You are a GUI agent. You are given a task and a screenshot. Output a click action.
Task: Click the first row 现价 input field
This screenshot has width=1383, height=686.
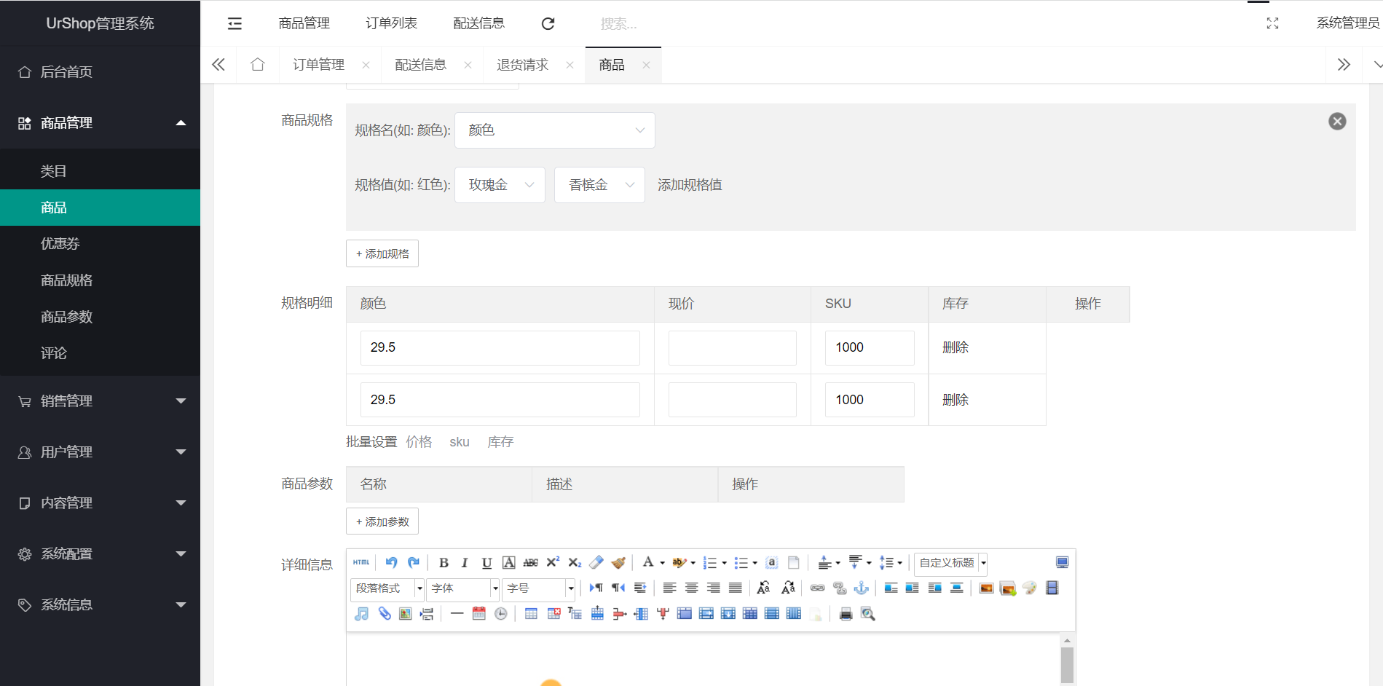[x=732, y=348]
